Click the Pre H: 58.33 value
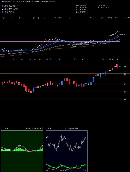 click(x=81, y=8)
